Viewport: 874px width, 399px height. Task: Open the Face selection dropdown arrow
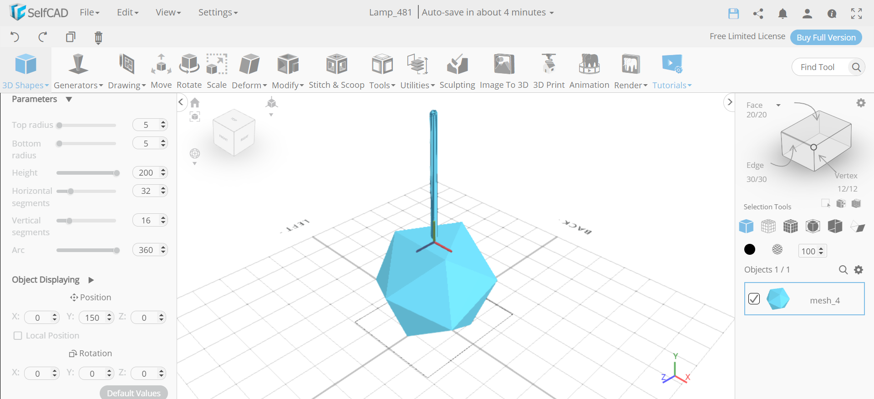(x=778, y=105)
